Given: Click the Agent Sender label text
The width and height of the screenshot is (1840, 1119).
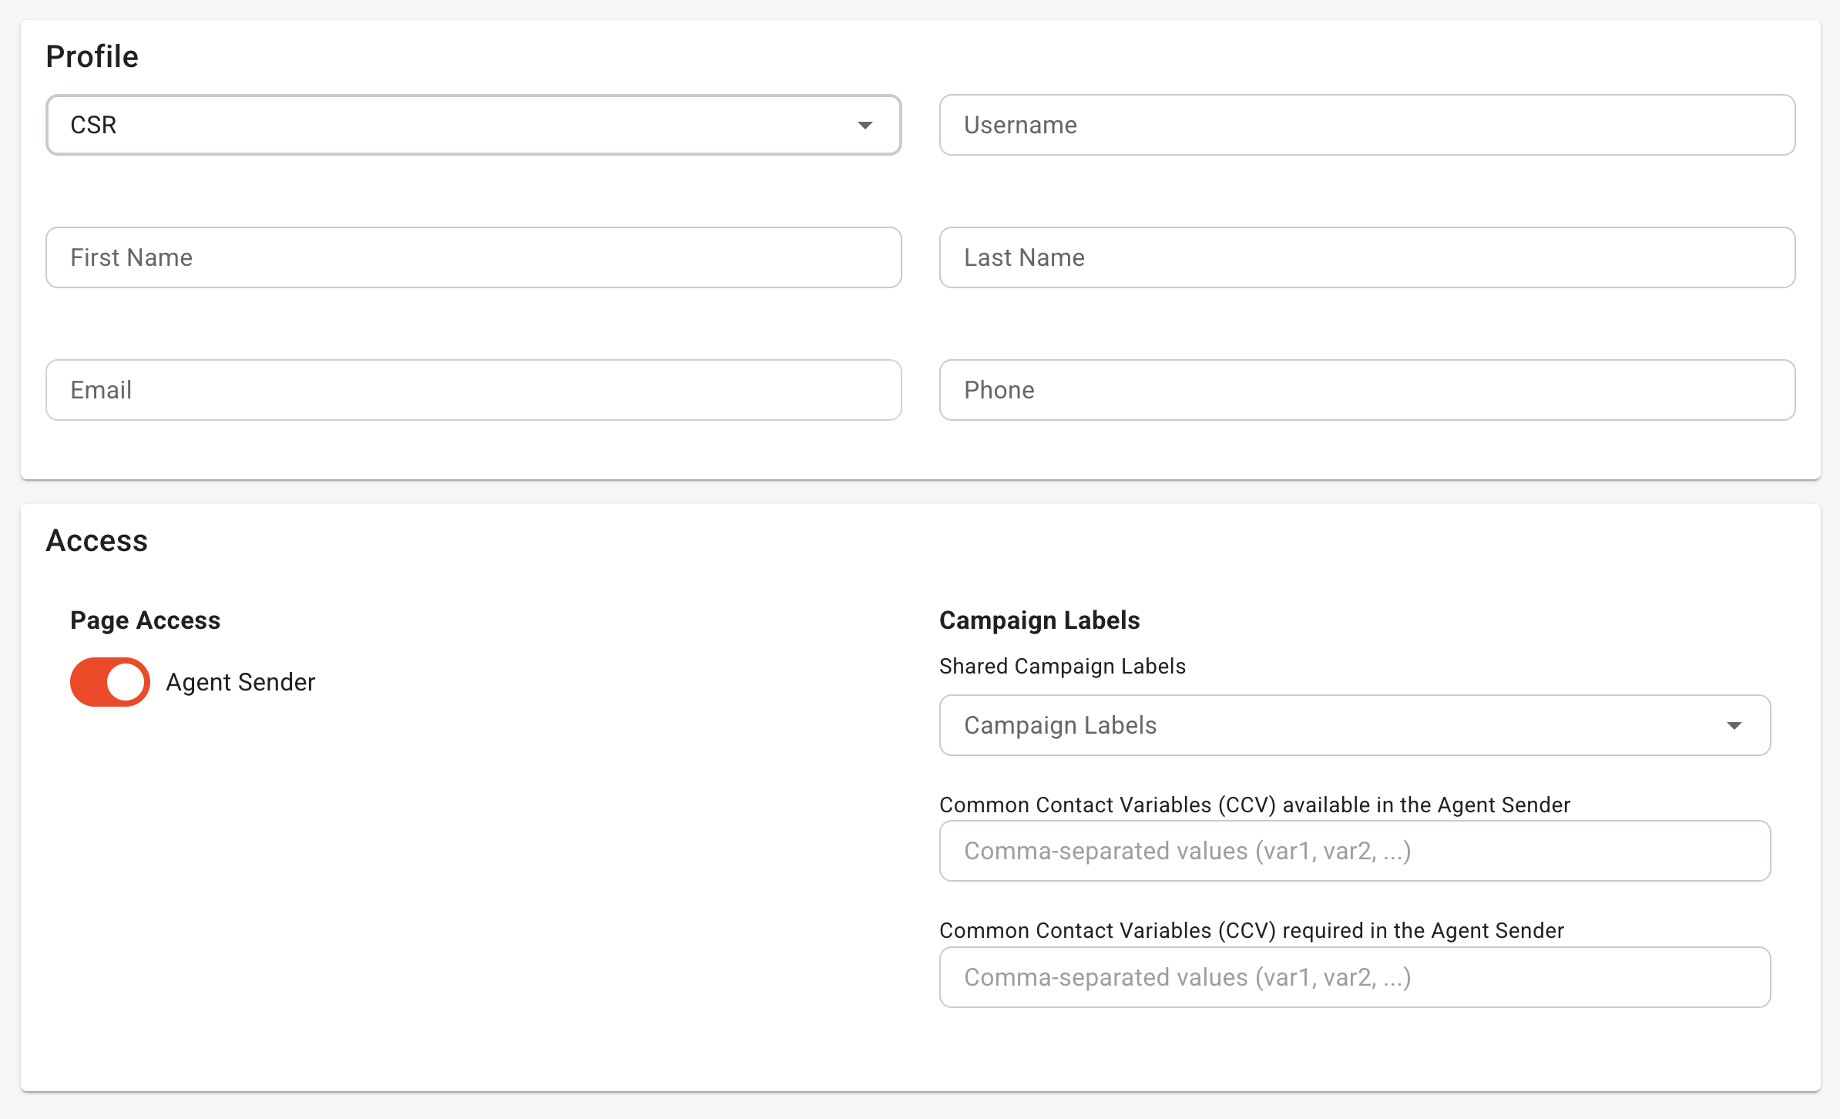Looking at the screenshot, I should 240,682.
